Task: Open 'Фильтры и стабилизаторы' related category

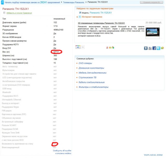Action: pyautogui.click(x=93, y=87)
